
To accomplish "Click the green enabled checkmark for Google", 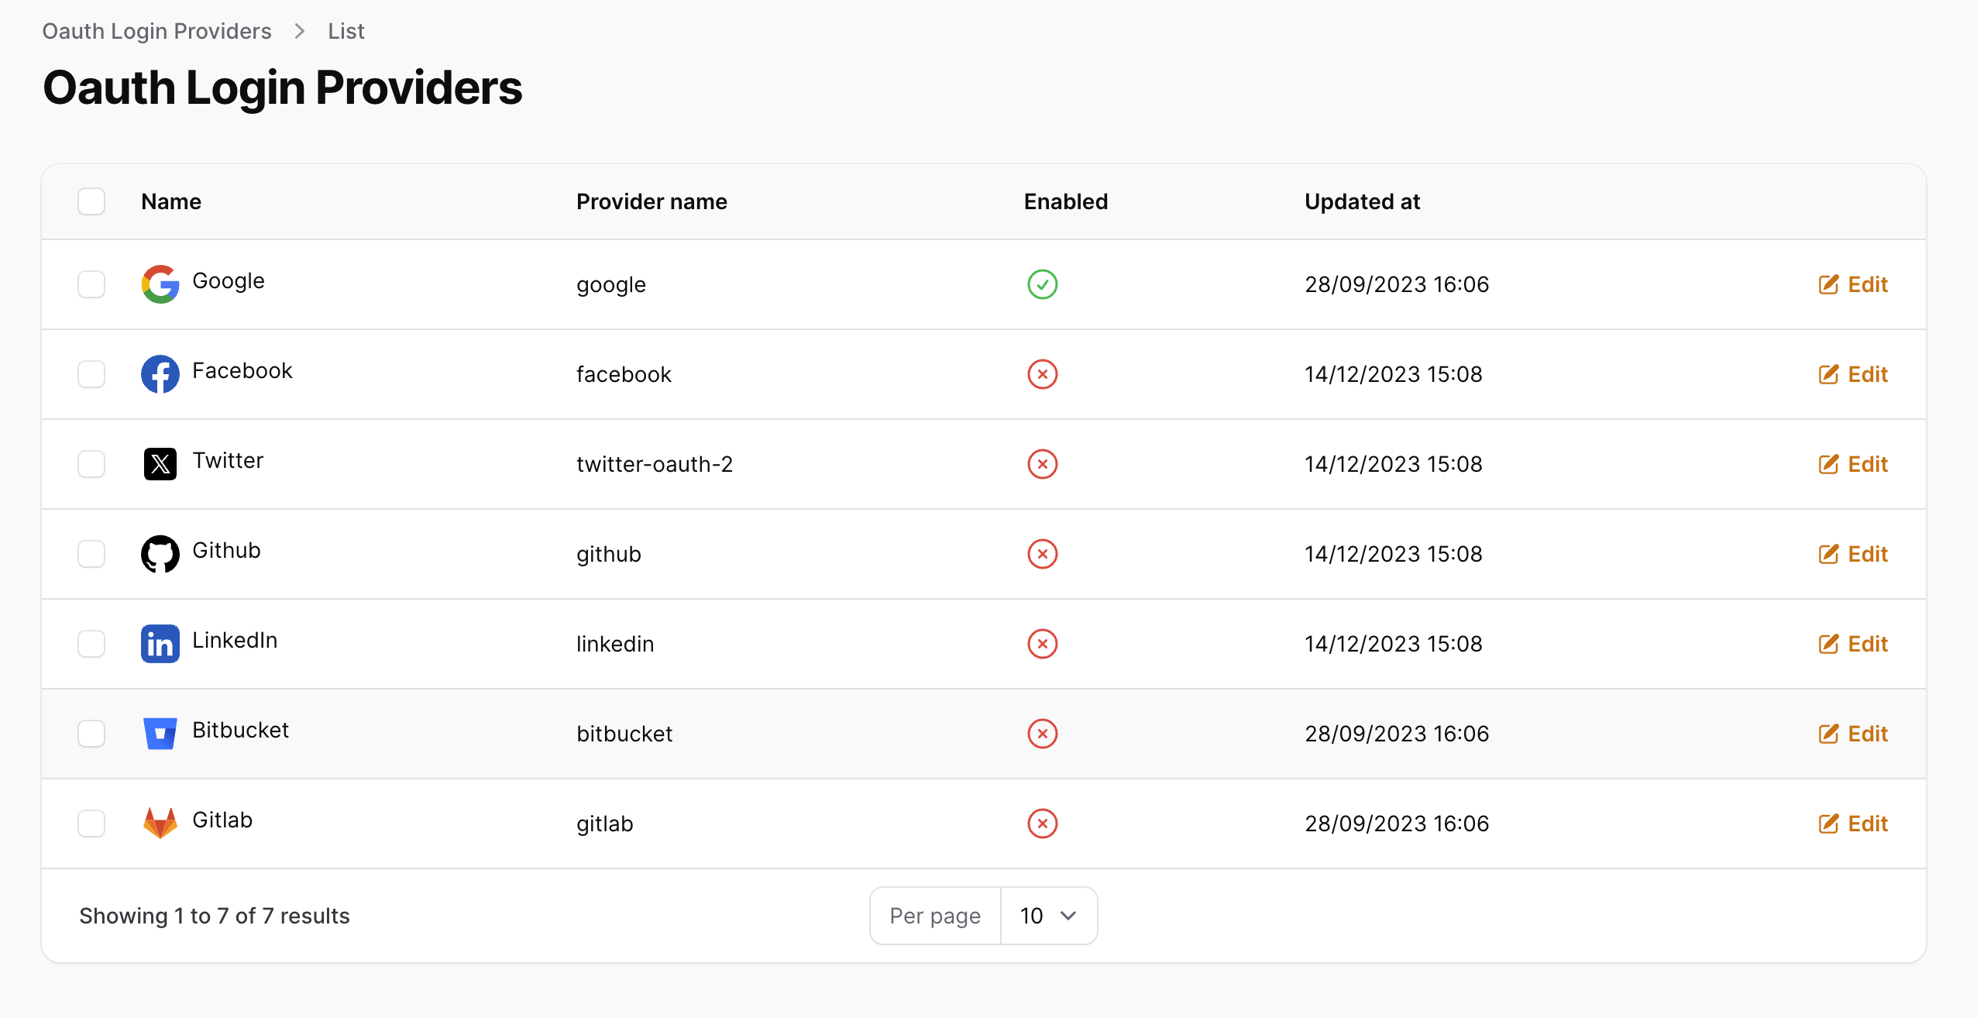I will (1043, 284).
